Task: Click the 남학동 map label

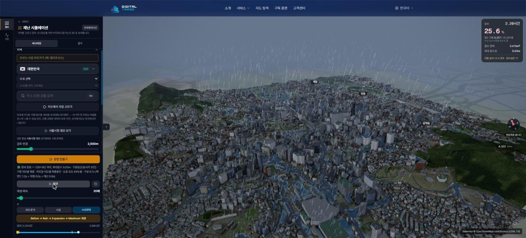Action: pos(426,123)
